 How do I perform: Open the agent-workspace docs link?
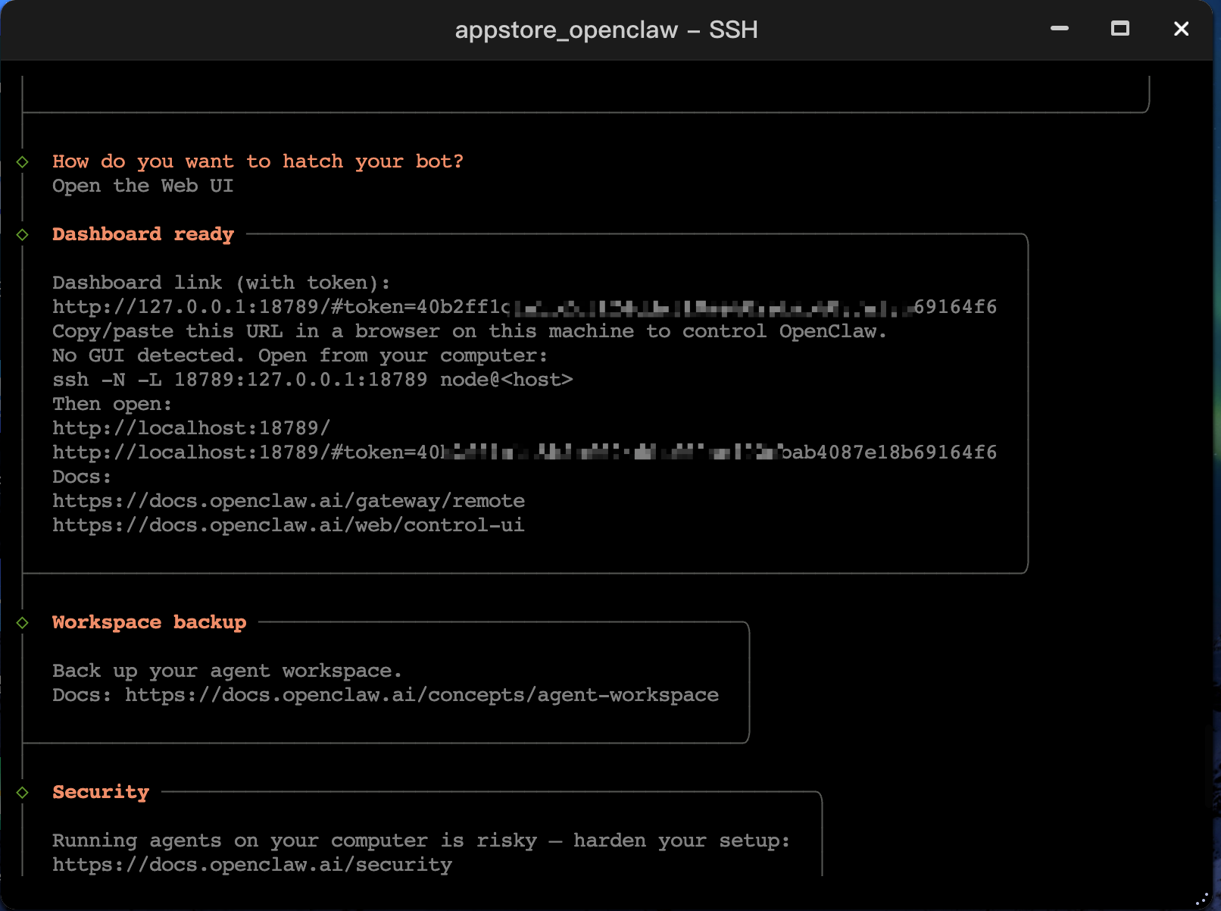tap(421, 695)
